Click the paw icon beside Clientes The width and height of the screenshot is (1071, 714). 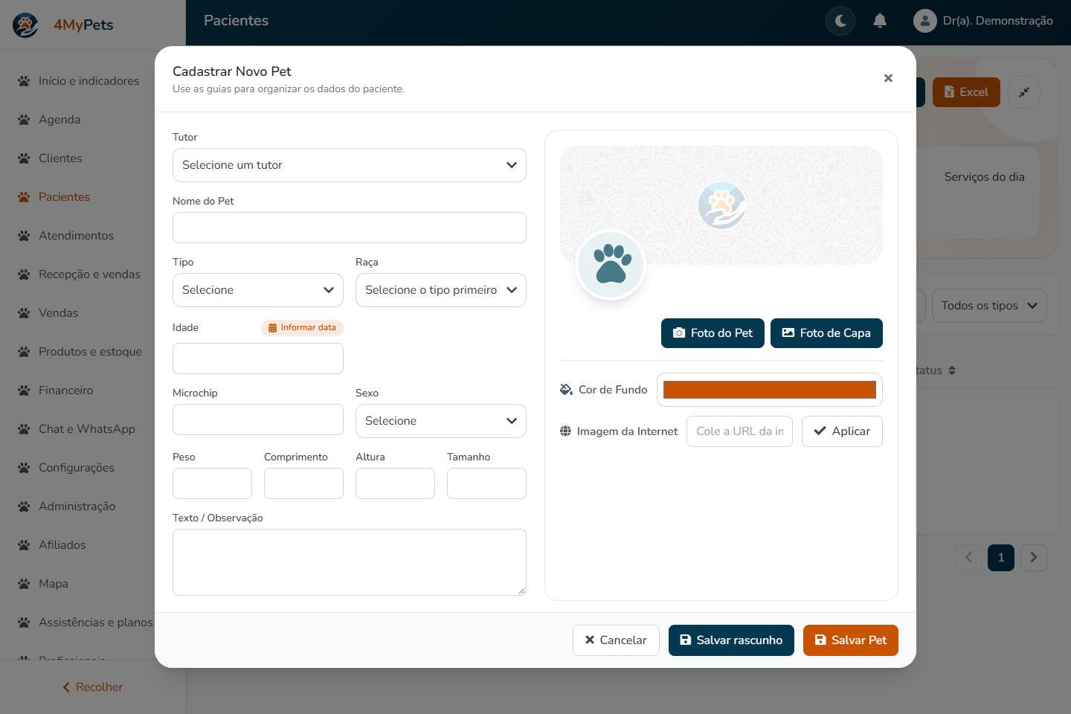coord(24,158)
